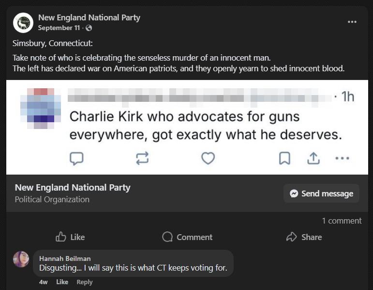Open the embedded post's three-dot more menu

(342, 158)
